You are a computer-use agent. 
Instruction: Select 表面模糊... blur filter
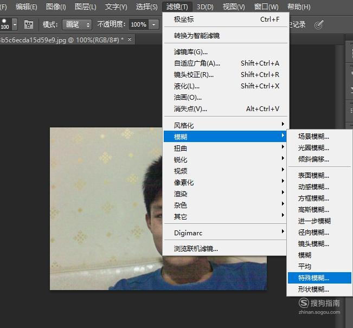point(320,175)
